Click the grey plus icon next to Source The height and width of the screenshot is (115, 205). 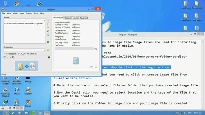(48, 20)
